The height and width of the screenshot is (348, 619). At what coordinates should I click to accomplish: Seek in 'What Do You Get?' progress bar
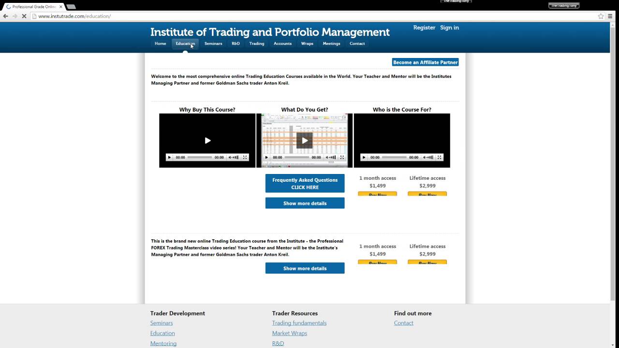tap(297, 157)
